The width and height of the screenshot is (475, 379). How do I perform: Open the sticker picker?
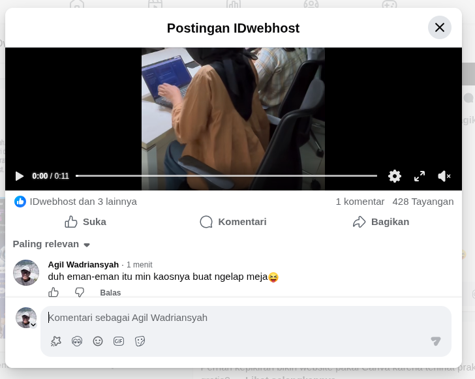(x=140, y=341)
